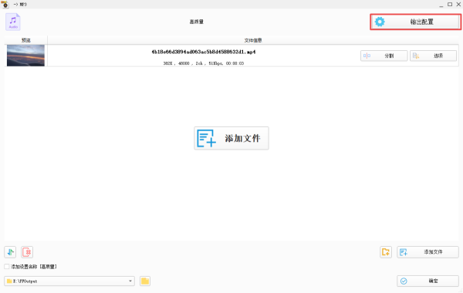Click the 高质量 quality label
The width and height of the screenshot is (463, 293).
(x=196, y=22)
